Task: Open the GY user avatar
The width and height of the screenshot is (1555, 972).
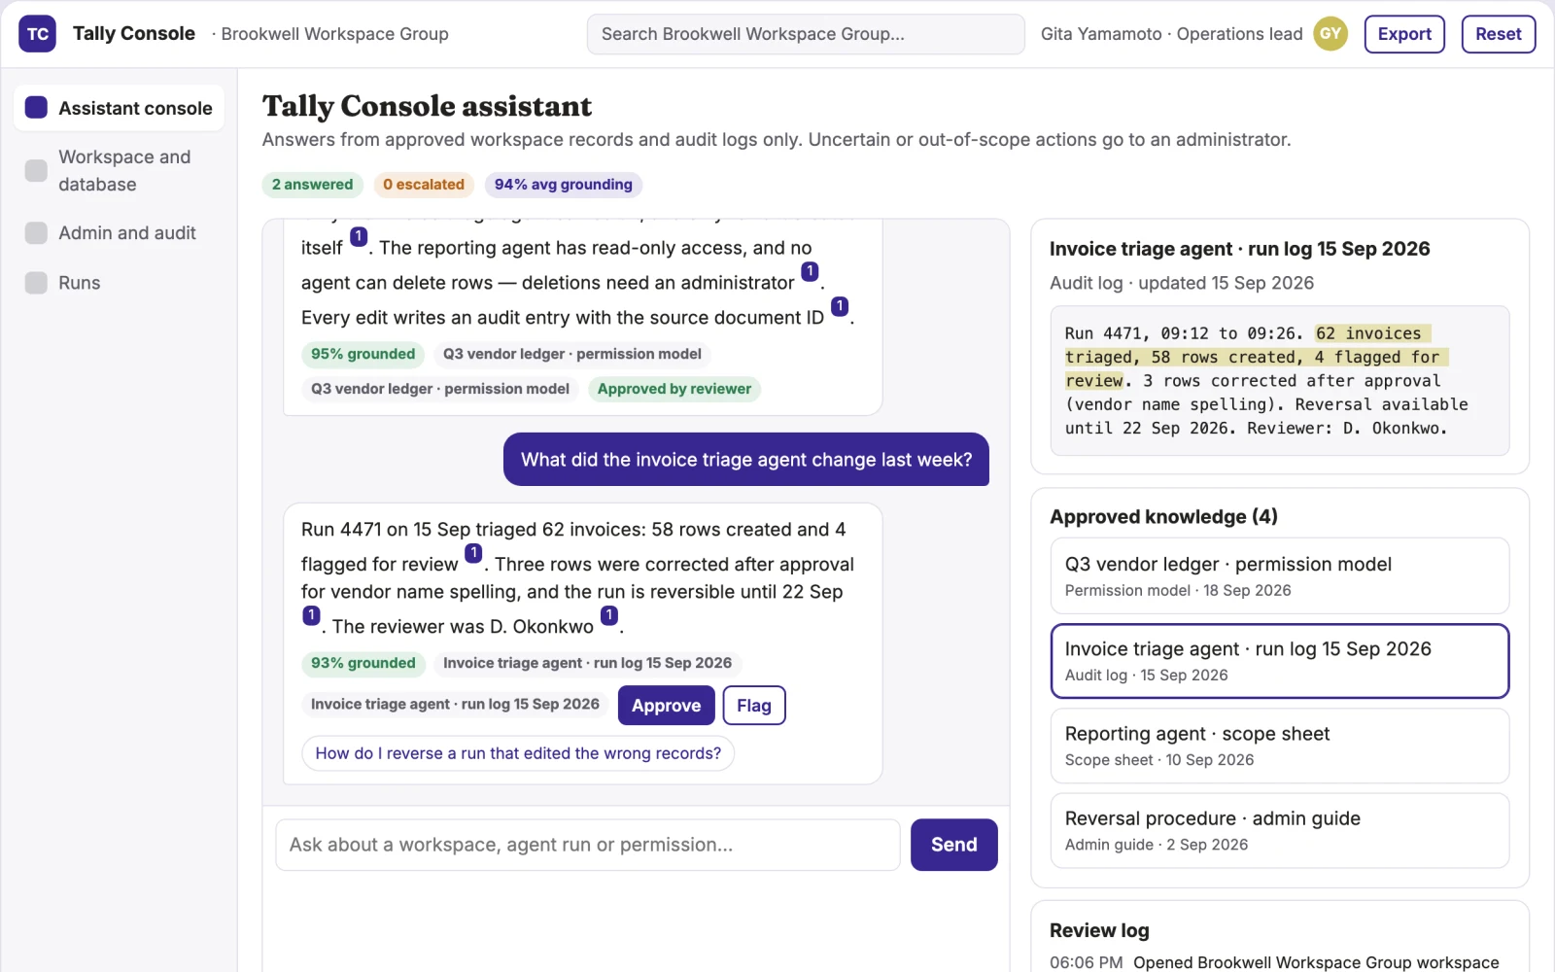Action: (x=1330, y=34)
